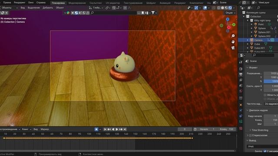The height and width of the screenshot is (156, 278).
Task: Open the Глобальный transform orientation dropdown
Action: 96,8
